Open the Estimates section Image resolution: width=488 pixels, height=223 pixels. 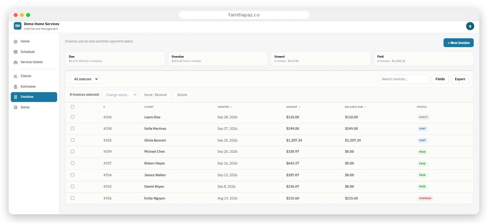[34, 86]
